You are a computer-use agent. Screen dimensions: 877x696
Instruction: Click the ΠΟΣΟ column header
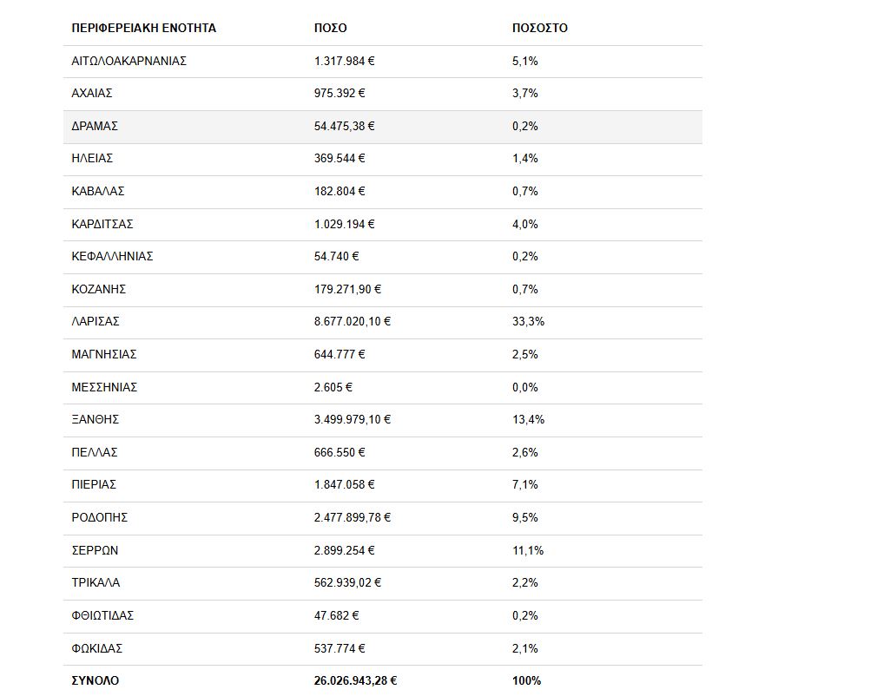point(330,28)
